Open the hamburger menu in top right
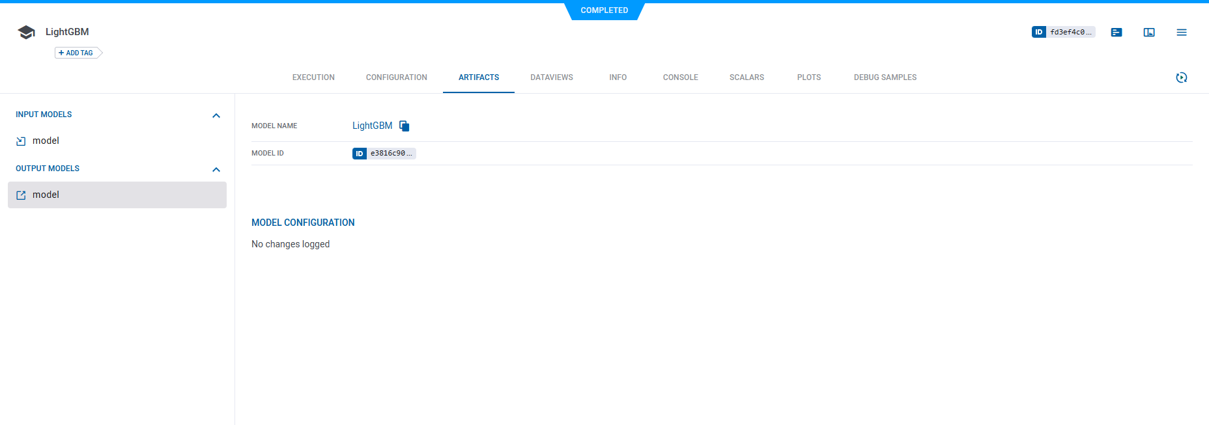 [1181, 32]
